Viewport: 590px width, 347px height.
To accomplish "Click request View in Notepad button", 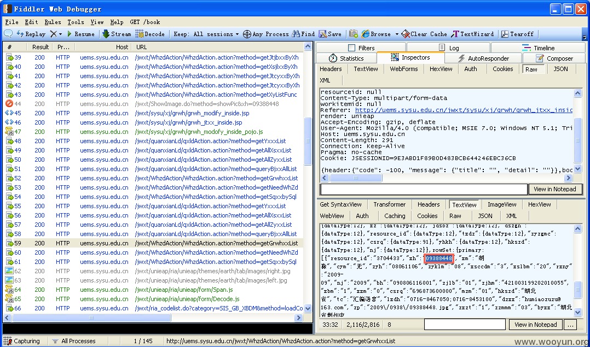I will tap(555, 189).
